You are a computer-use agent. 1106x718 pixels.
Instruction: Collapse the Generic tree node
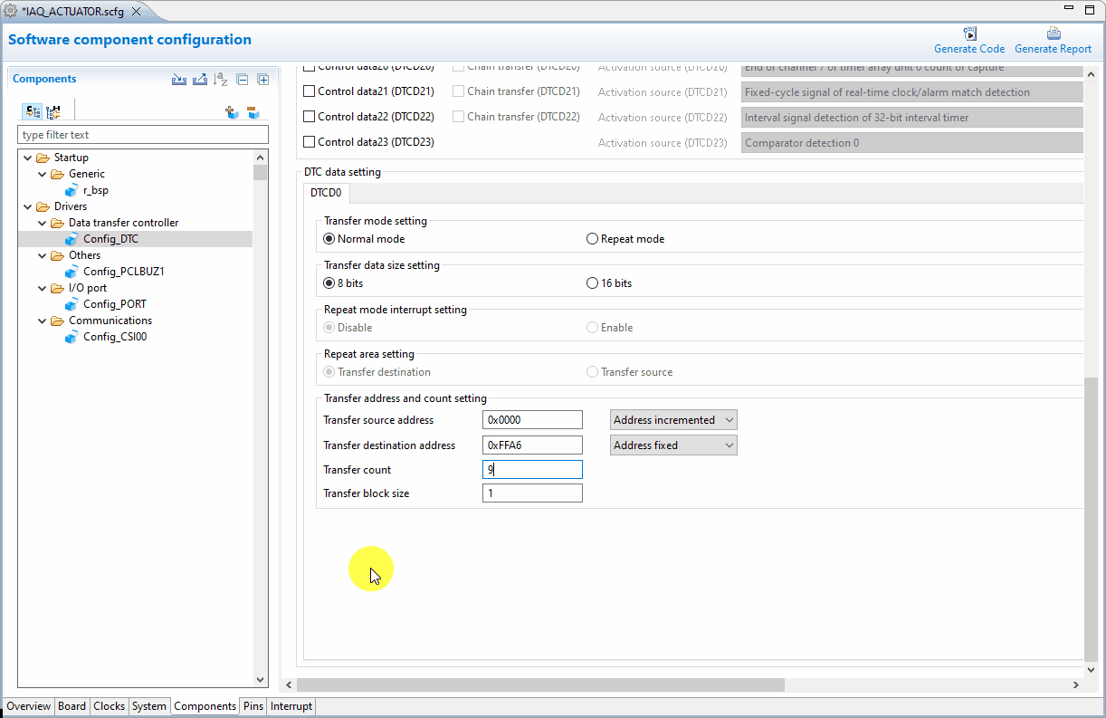43,174
